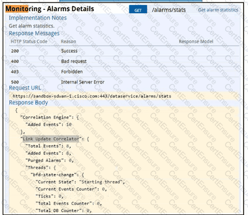The image size is (248, 215).
Task: Open the /alarms/stats endpoint path
Action: 168,10
